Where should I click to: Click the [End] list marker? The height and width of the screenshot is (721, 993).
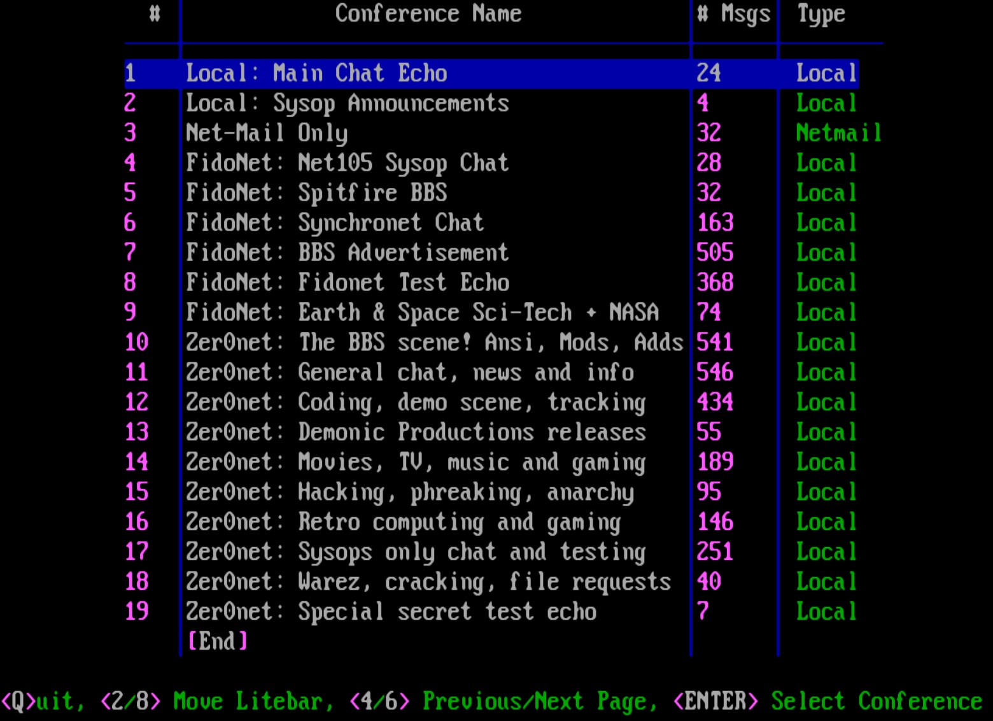pos(217,641)
